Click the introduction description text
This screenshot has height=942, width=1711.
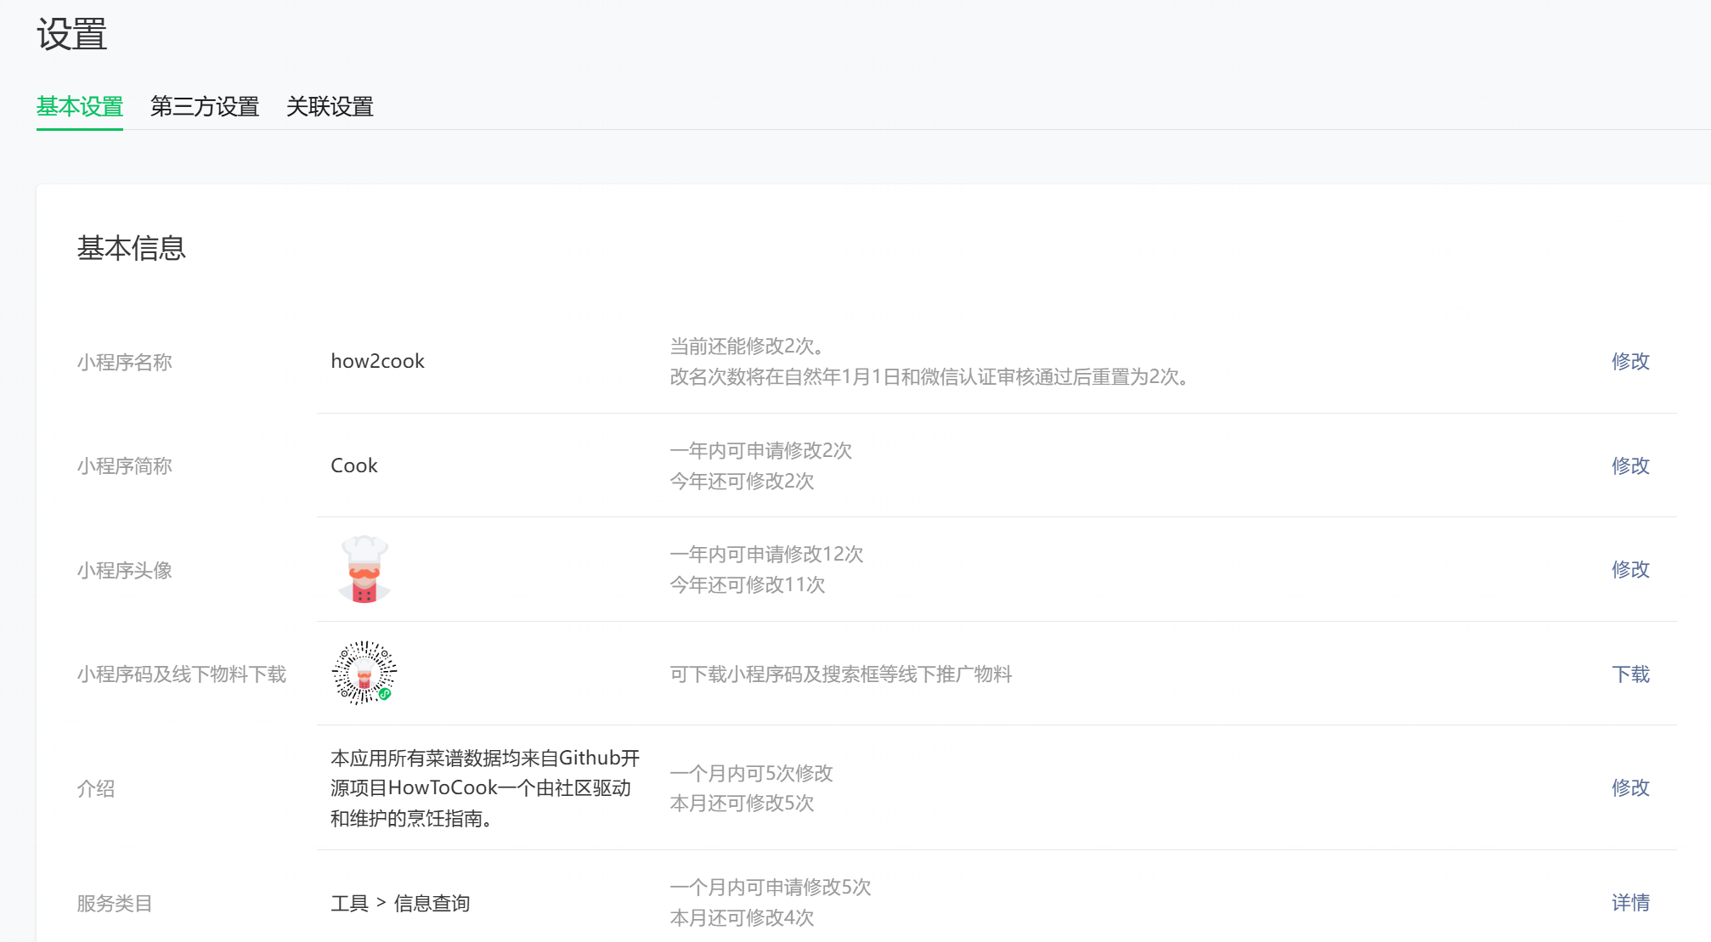tap(484, 787)
